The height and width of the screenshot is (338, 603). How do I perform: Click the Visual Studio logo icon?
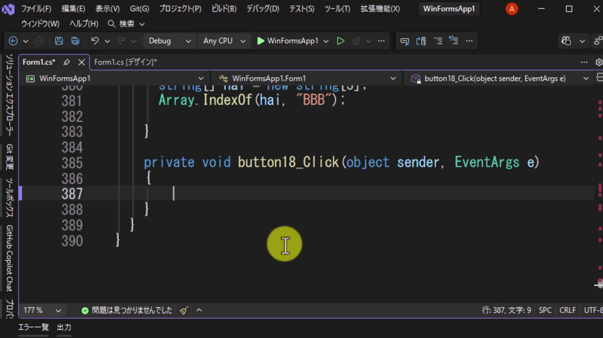point(8,9)
